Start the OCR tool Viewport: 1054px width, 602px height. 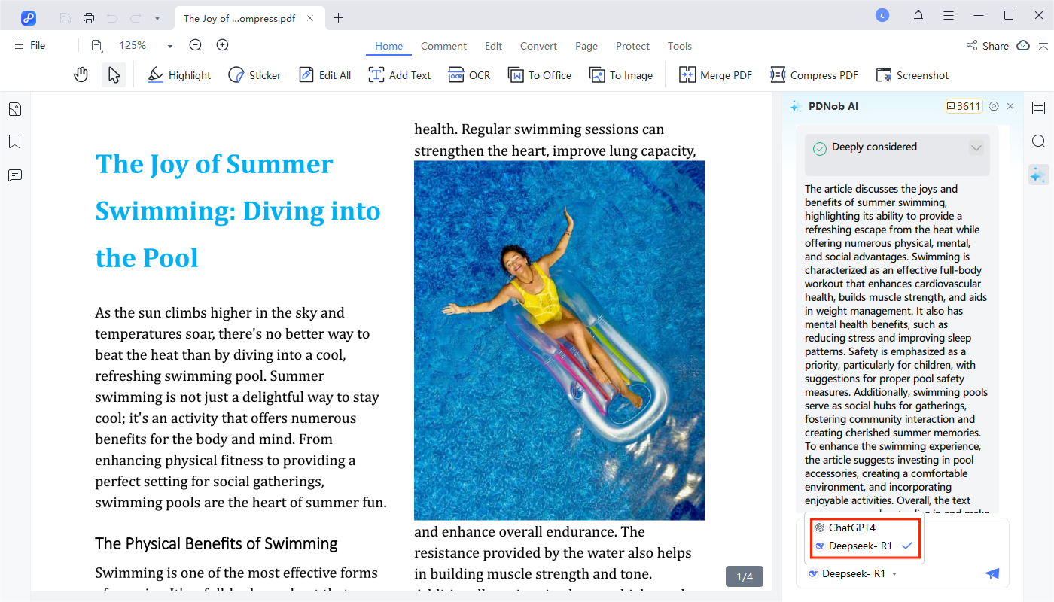pyautogui.click(x=469, y=74)
